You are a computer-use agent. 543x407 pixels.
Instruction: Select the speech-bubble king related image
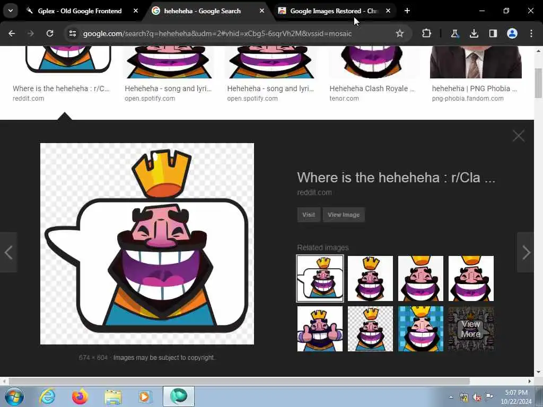point(320,279)
